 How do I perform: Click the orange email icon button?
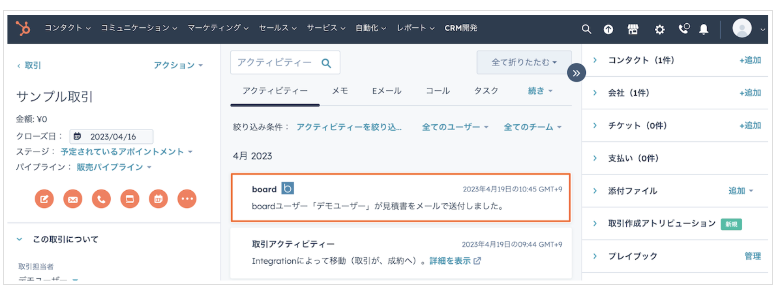(73, 199)
